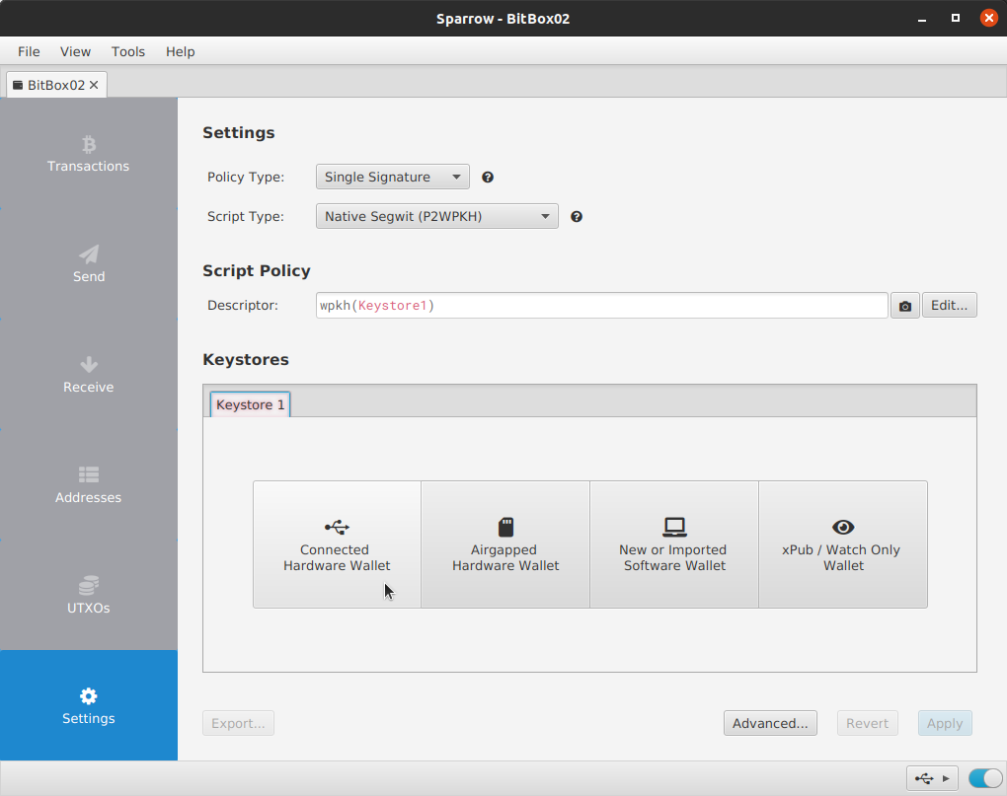The image size is (1007, 796).
Task: Open the View menu
Action: click(x=75, y=51)
